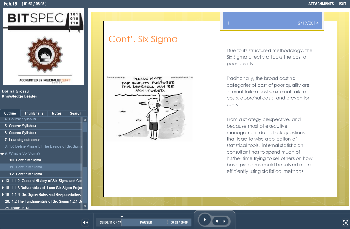Screen dimensions: 350x229
Task: Open slide 20. 1.2 The Fundamentals of Six Sigma
Action: 41,201
